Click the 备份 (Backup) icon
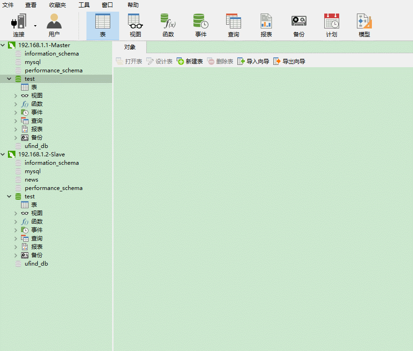413x351 pixels. click(x=299, y=25)
